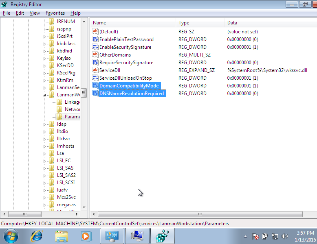Viewport: 317px width, 244px height.
Task: Click the tree pane horizontal scrollbar thumb
Action: click(x=25, y=214)
